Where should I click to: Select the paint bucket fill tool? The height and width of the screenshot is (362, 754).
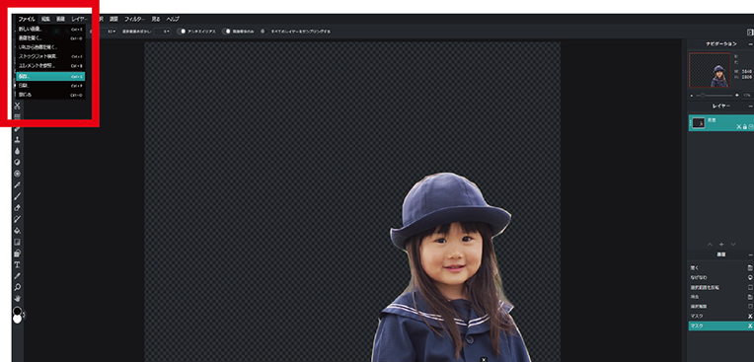(x=18, y=230)
